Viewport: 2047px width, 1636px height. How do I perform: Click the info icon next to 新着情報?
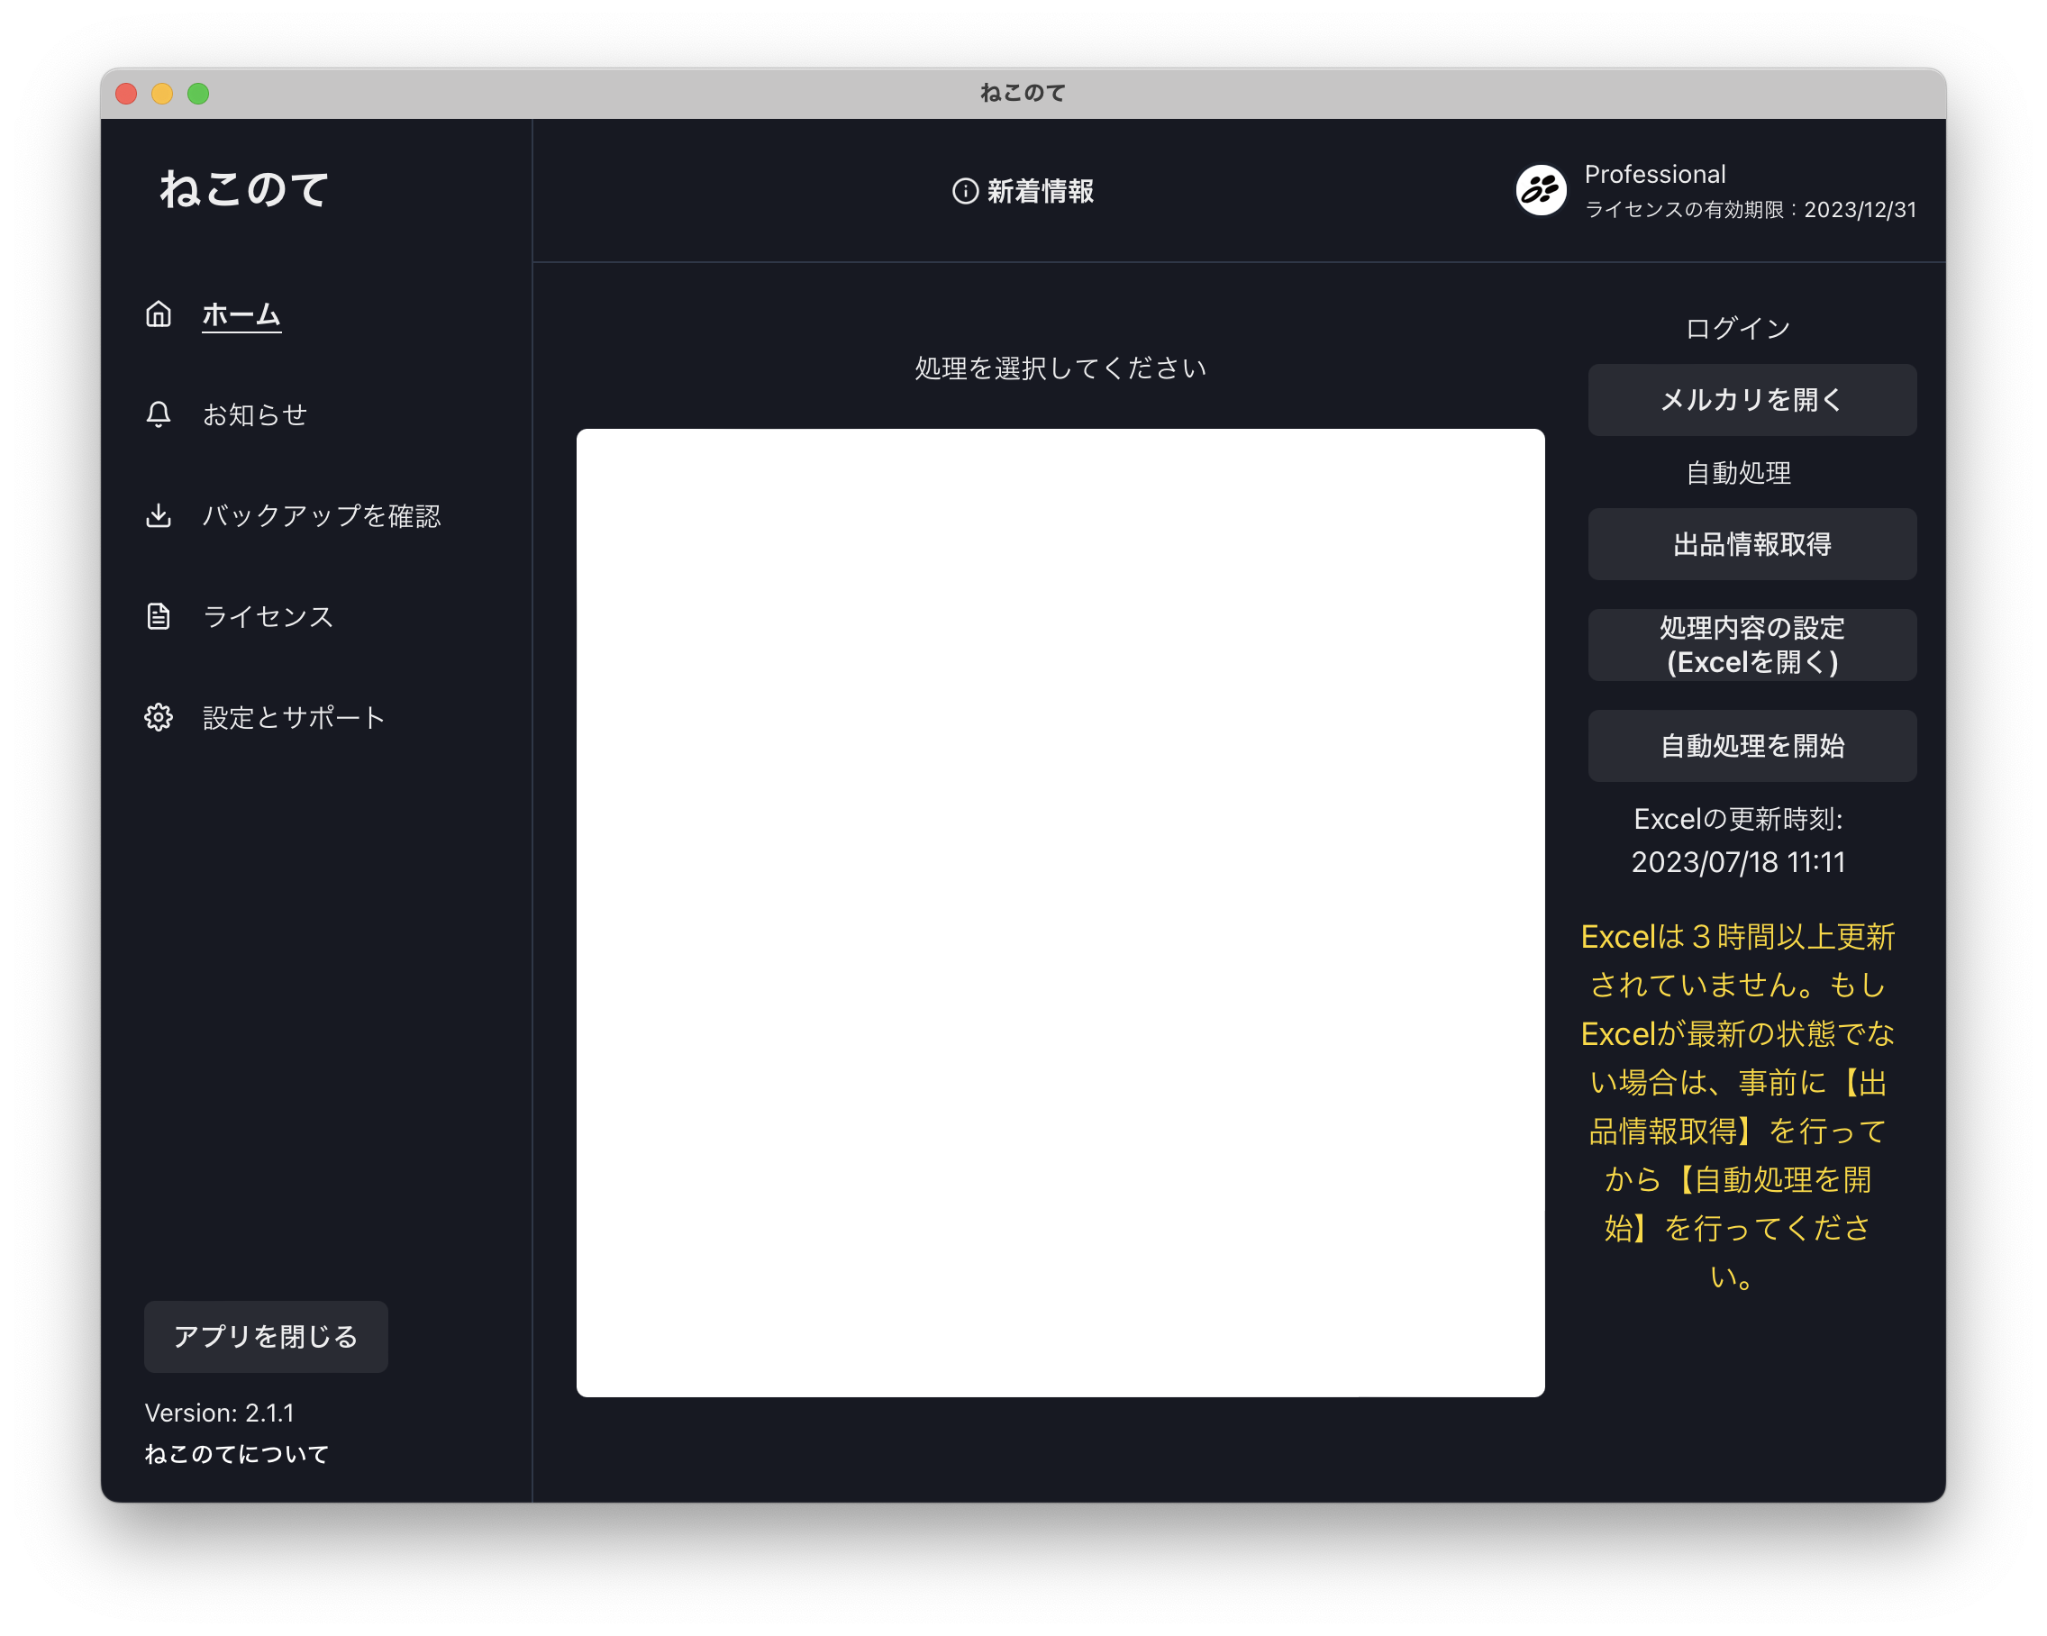click(x=965, y=191)
